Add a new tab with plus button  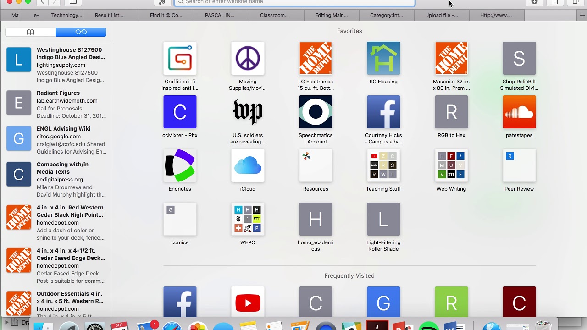coord(582,15)
